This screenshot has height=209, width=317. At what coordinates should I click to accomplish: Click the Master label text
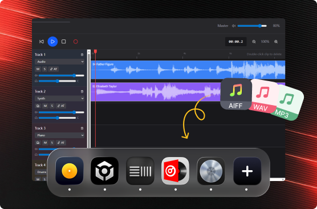pos(223,26)
